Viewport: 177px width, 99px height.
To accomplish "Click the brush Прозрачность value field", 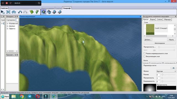I will 158,78.
